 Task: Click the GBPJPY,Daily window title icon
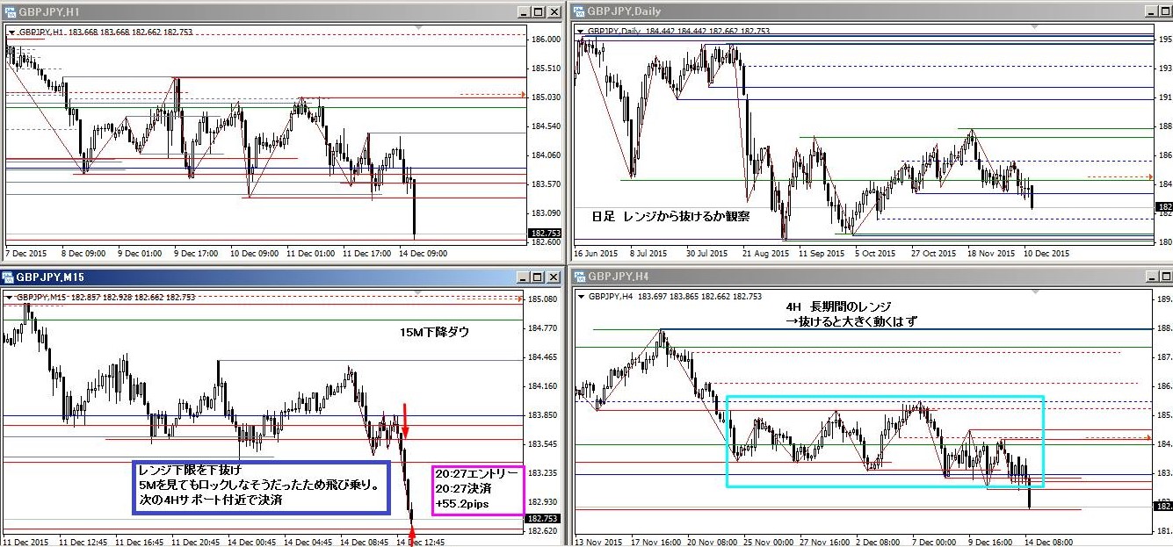pos(579,11)
